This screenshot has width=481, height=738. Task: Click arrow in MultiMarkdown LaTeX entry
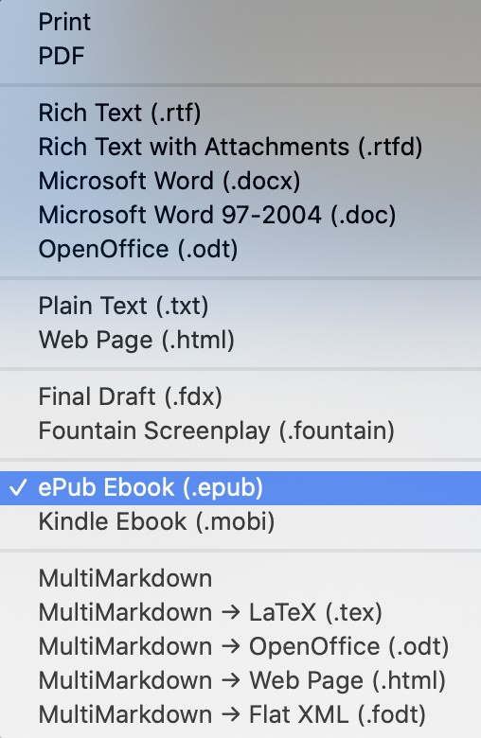(230, 613)
